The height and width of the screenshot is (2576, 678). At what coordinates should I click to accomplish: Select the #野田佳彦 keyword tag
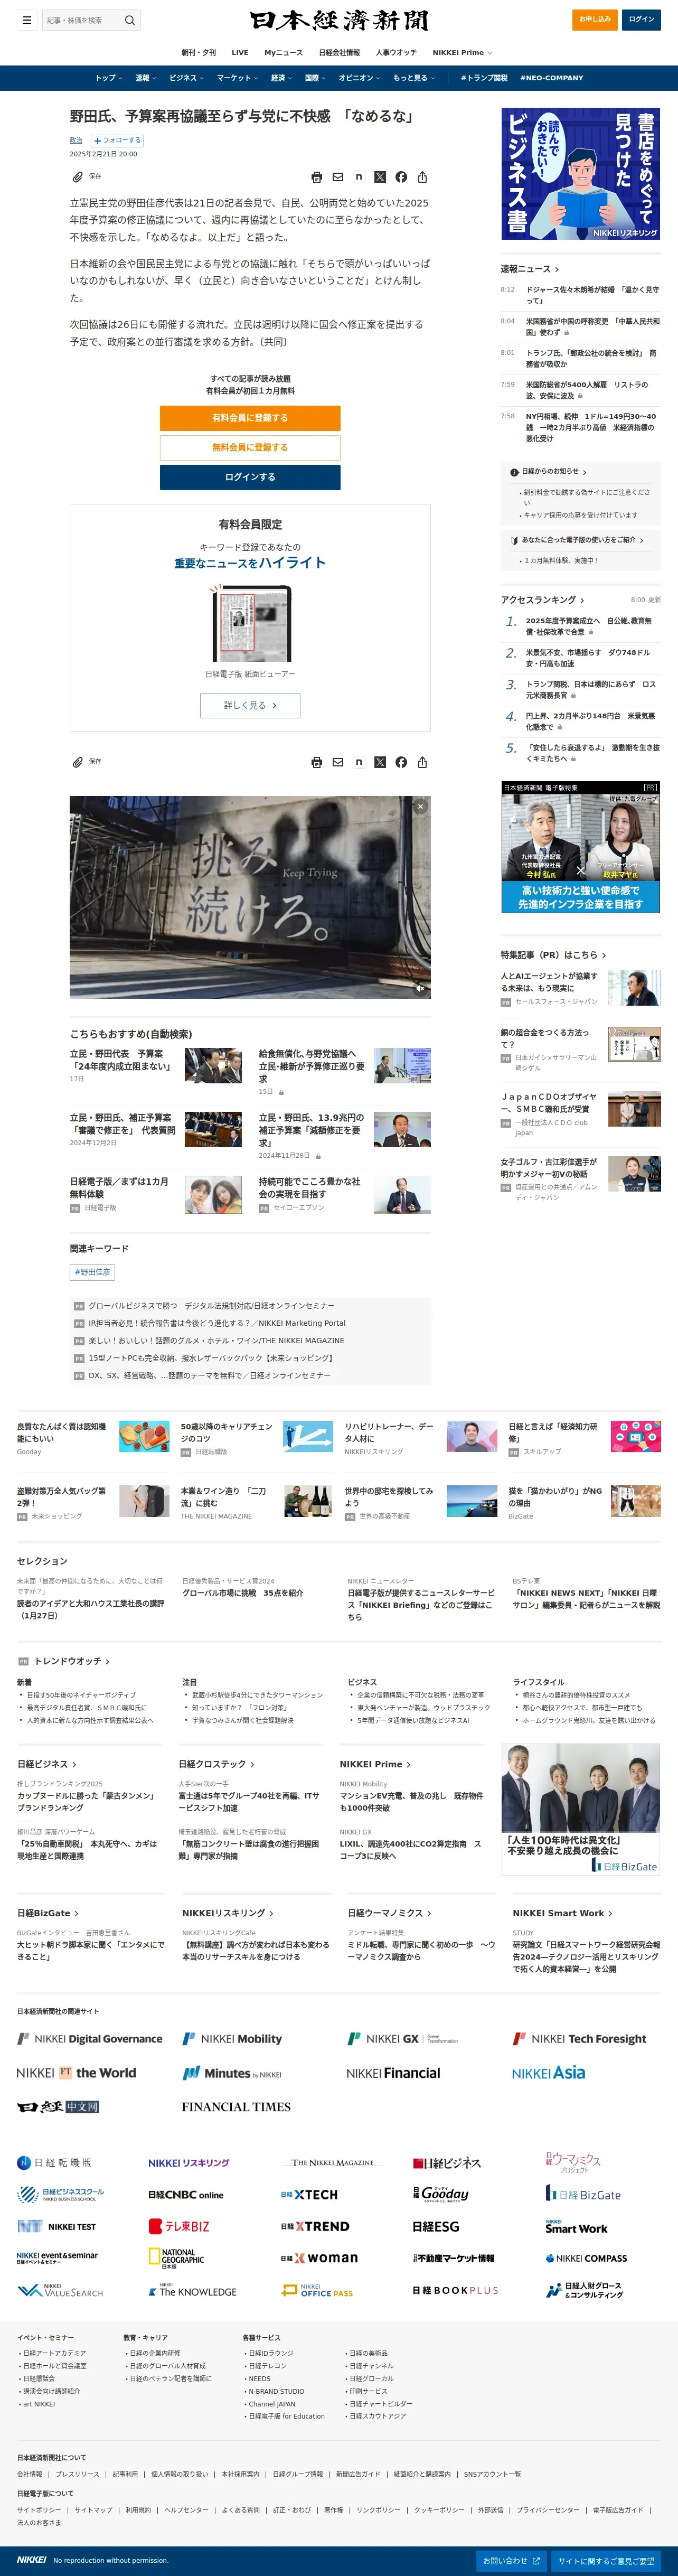coord(92,1272)
